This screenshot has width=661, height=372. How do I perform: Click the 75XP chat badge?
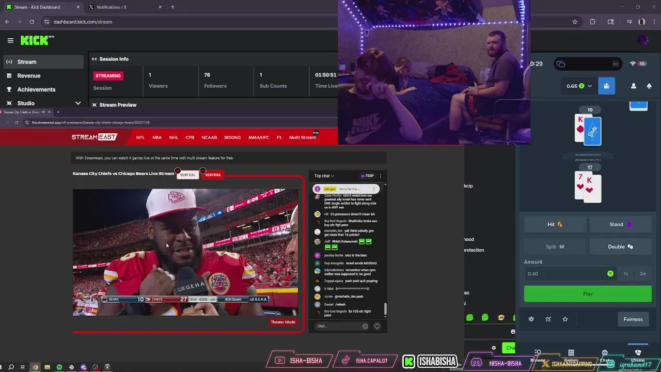tap(367, 176)
